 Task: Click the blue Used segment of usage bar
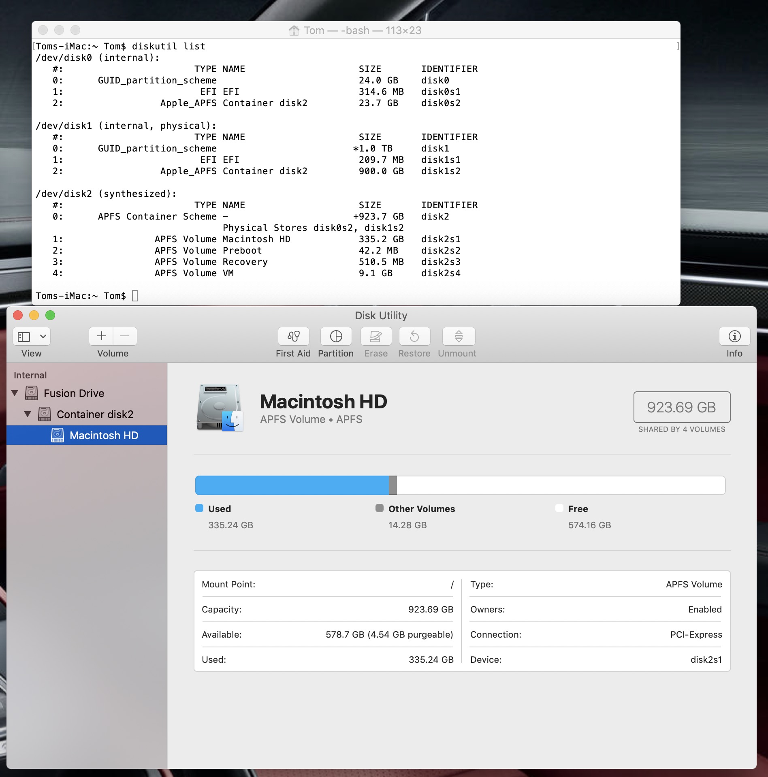292,485
